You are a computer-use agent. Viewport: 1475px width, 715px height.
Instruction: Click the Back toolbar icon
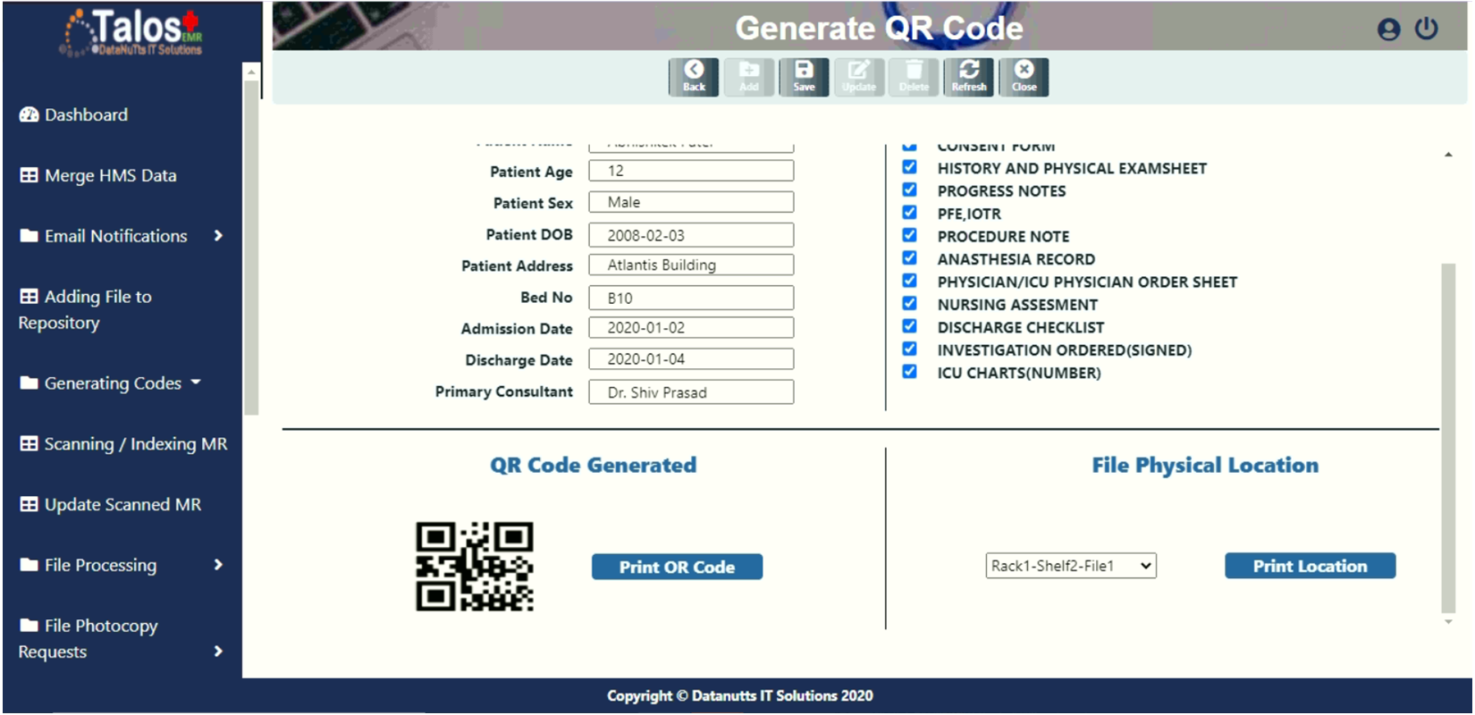[x=694, y=77]
